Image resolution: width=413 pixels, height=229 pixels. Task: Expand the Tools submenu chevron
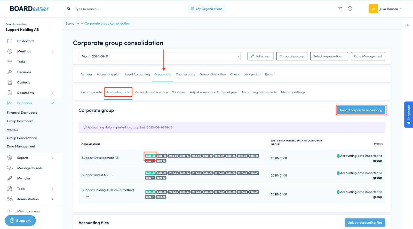pos(52,189)
